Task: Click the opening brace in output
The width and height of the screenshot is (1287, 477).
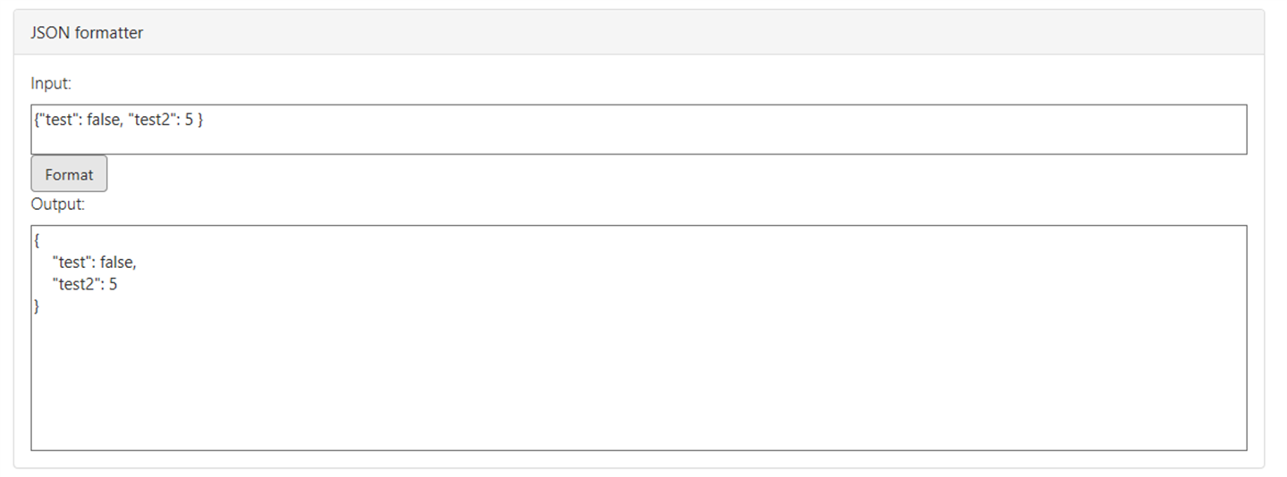Action: coord(37,240)
